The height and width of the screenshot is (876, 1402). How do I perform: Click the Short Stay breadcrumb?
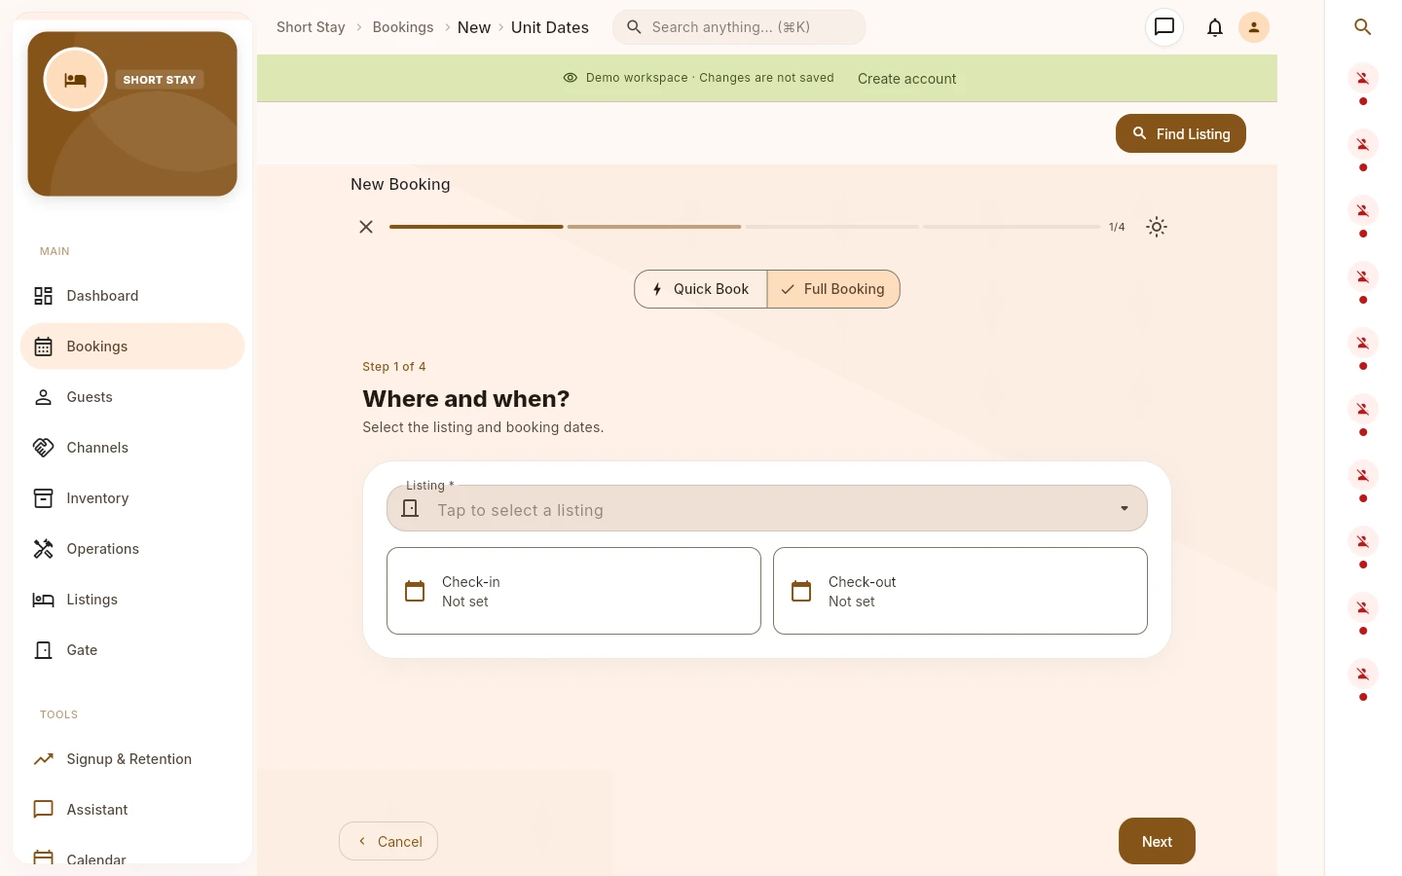(x=311, y=27)
